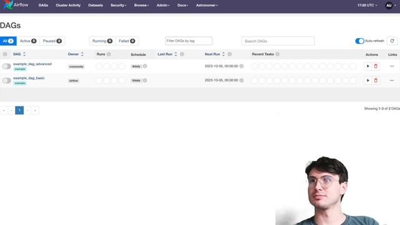Open the example_dag_advanced DAG link
Image resolution: width=400 pixels, height=225 pixels.
[x=32, y=64]
